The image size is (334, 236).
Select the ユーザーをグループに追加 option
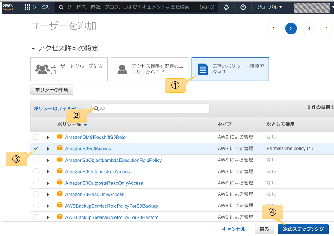69,69
